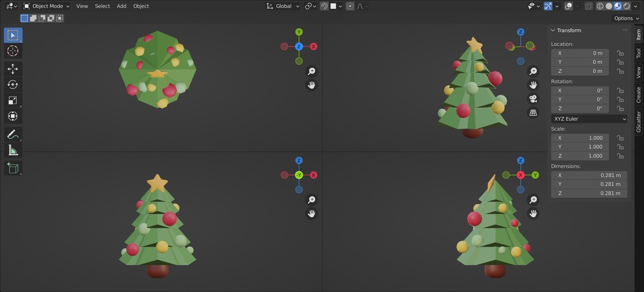The height and width of the screenshot is (292, 644).
Task: Lock the Rotation Y value
Action: (x=620, y=100)
